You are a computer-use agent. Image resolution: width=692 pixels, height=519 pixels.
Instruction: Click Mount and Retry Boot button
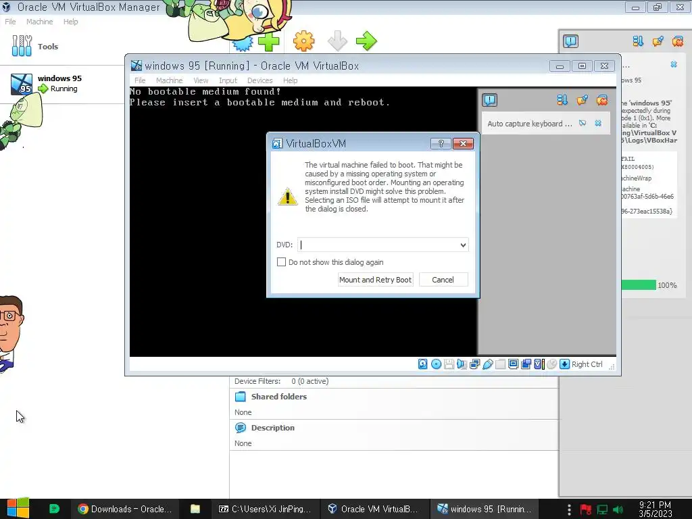(375, 280)
